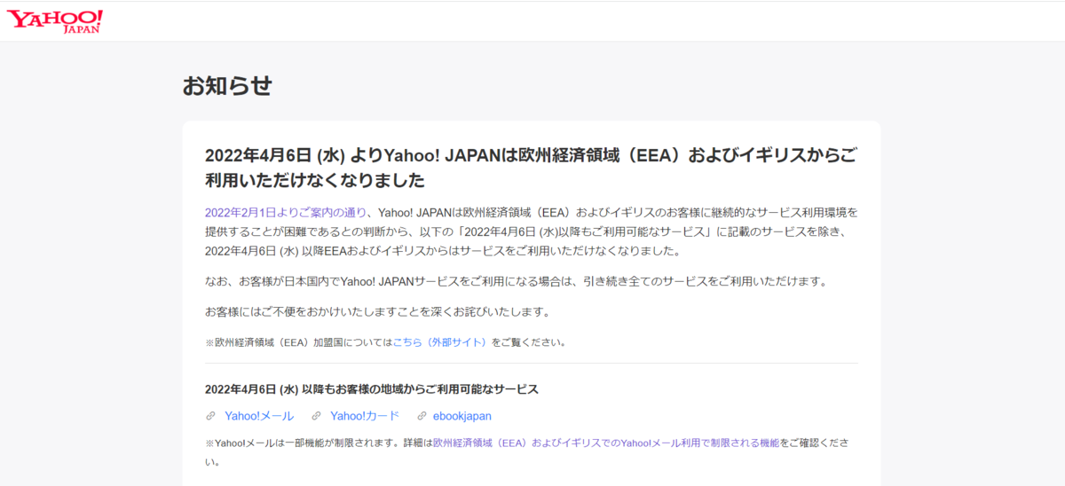Screen dimensions: 1065x486
Task: Click the Yahoo! JAPAN logo
Action: click(55, 21)
